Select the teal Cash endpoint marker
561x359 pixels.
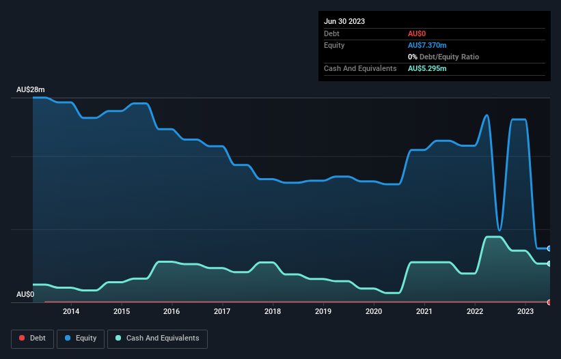(549, 263)
